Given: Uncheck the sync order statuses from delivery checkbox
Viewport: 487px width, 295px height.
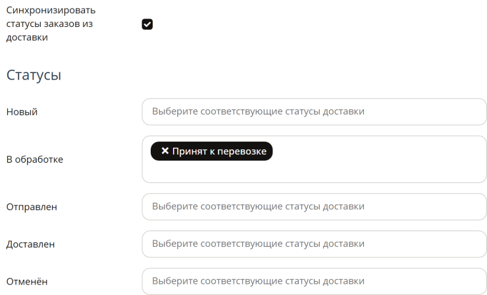Looking at the screenshot, I should coord(147,24).
